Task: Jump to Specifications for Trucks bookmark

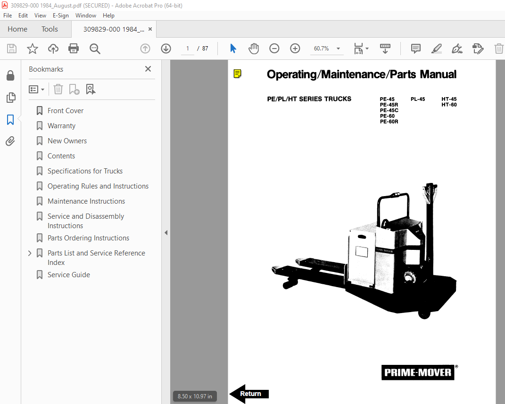Action: (x=85, y=171)
